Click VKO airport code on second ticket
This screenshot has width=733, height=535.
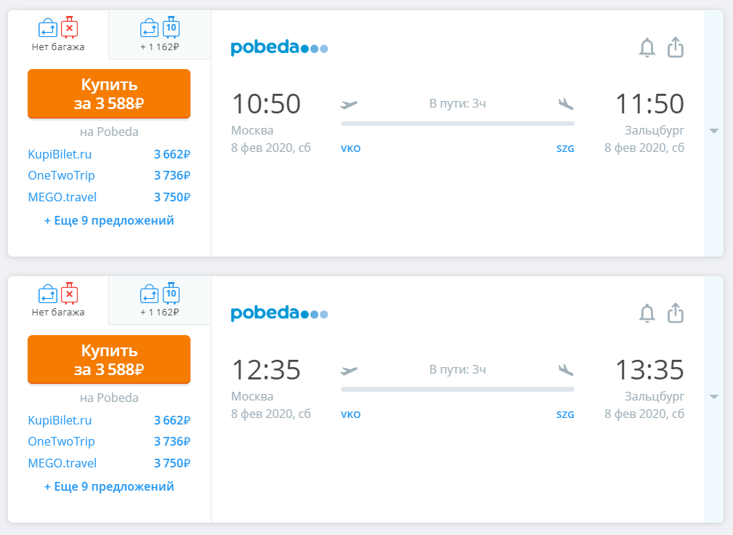(x=351, y=414)
